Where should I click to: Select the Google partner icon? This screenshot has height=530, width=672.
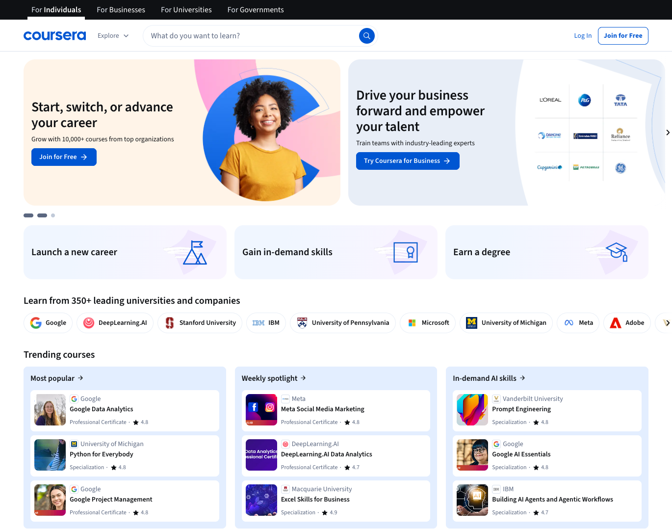[x=35, y=322]
